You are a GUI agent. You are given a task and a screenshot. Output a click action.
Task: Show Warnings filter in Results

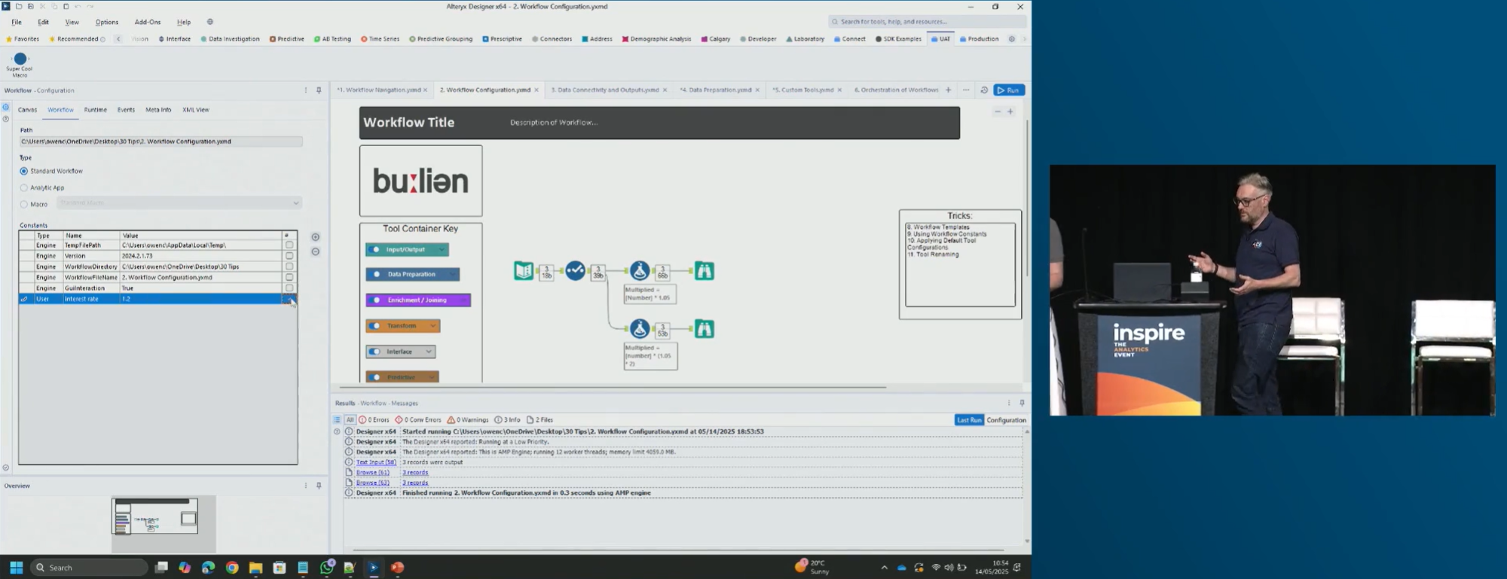[468, 420]
